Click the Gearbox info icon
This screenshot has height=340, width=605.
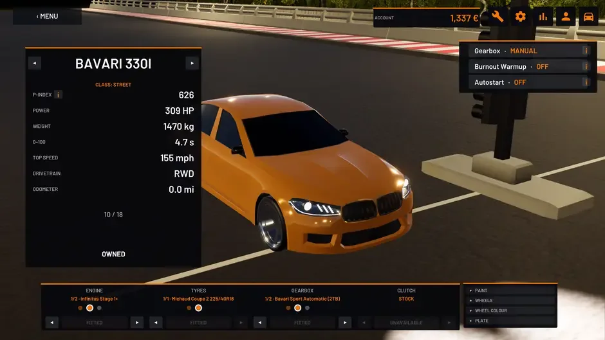click(x=586, y=51)
